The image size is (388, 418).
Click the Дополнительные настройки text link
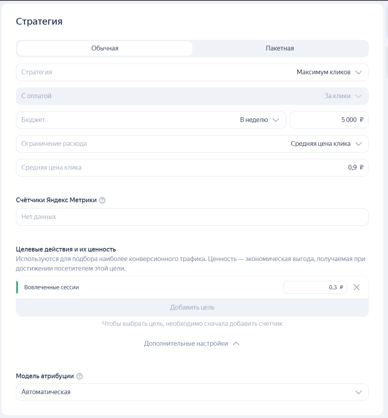pos(186,344)
